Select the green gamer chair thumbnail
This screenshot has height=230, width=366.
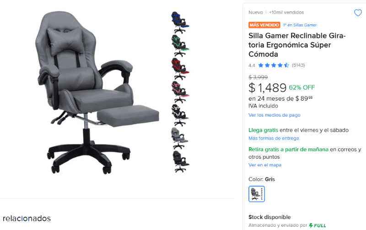click(180, 46)
